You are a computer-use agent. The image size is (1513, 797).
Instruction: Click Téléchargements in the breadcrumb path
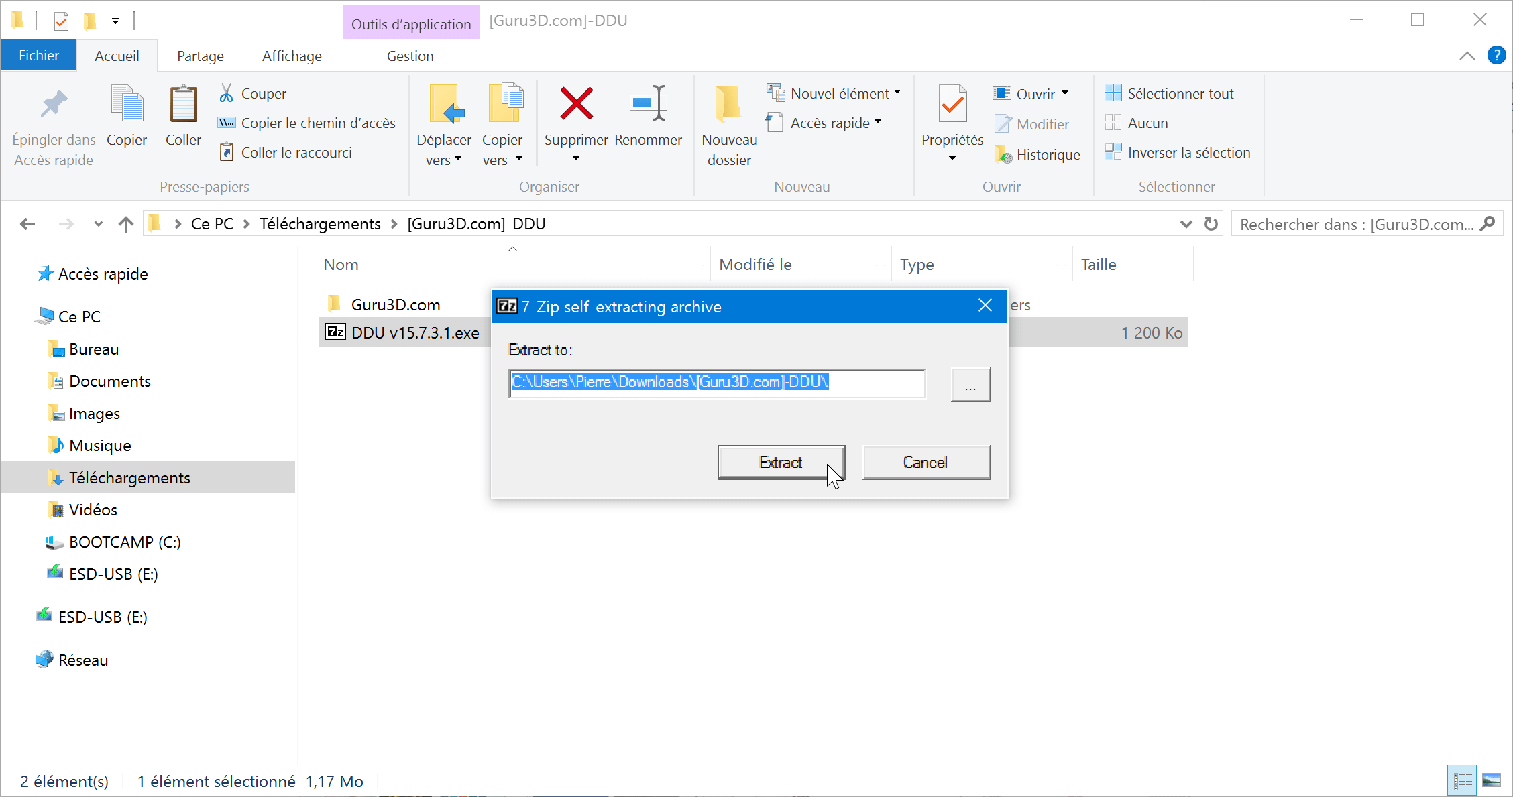click(320, 224)
